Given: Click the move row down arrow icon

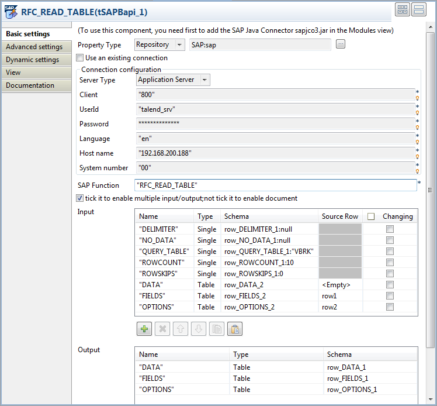Looking at the screenshot, I should coord(199,329).
